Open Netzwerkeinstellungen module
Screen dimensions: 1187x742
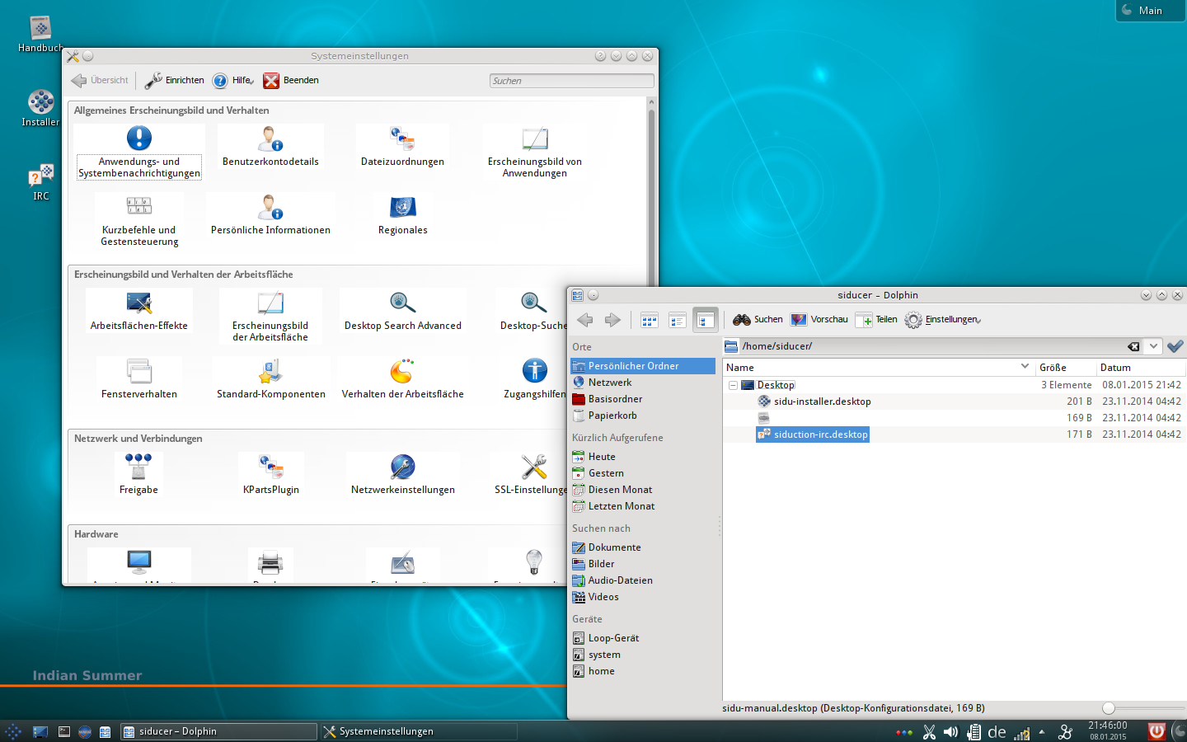(402, 475)
